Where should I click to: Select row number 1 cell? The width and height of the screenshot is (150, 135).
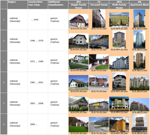coord(4,19)
